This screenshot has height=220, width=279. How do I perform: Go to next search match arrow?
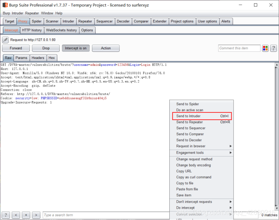point(36,215)
